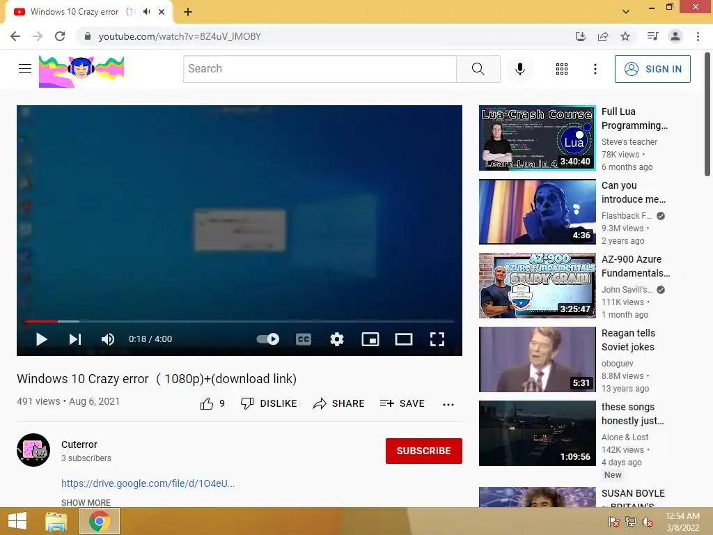The width and height of the screenshot is (713, 535).
Task: Click the SIGN IN button
Action: coord(652,69)
